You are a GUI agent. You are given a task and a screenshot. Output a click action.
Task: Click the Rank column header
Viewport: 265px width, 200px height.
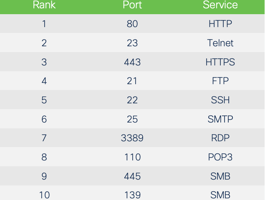(44, 5)
